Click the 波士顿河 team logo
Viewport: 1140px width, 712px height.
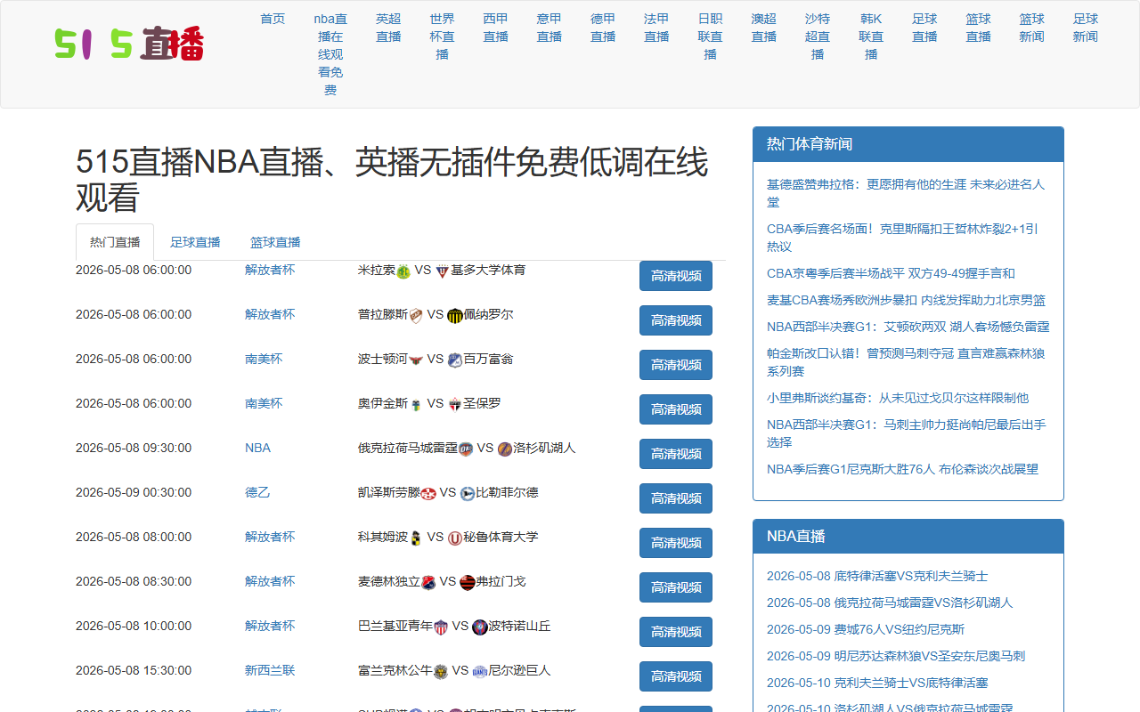[x=416, y=360]
